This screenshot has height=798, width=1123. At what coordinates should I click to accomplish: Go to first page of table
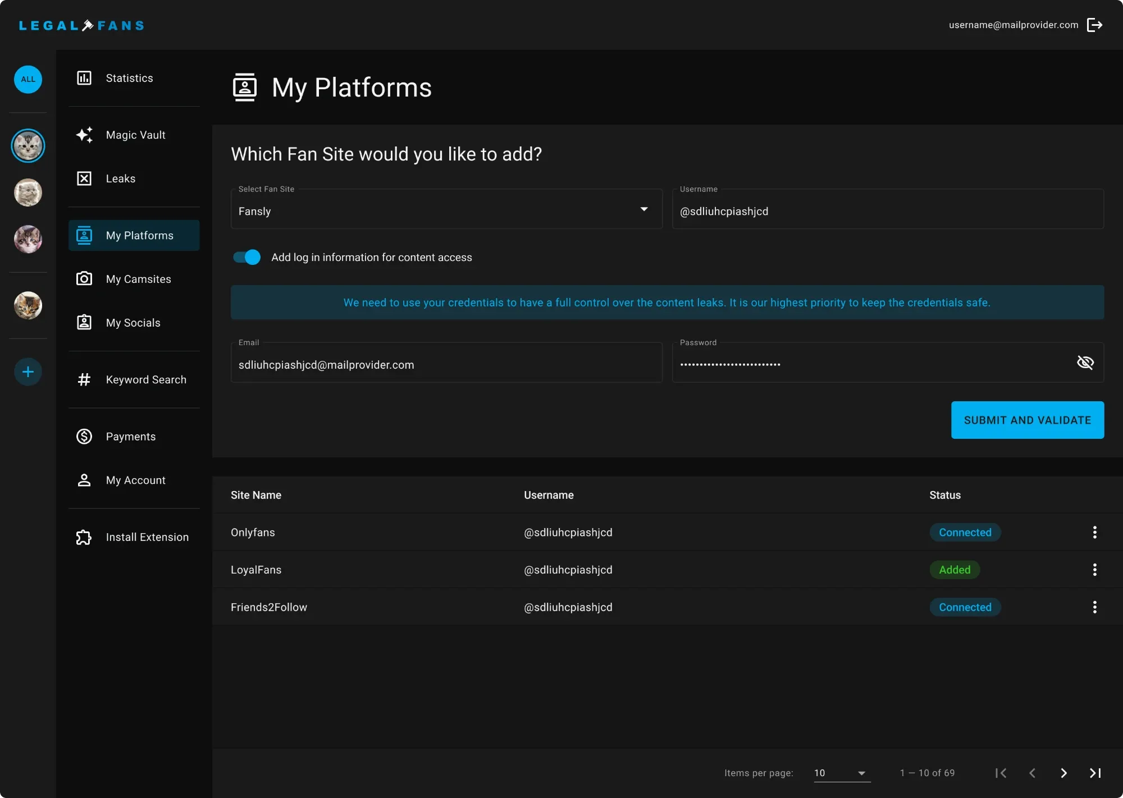pyautogui.click(x=1001, y=773)
